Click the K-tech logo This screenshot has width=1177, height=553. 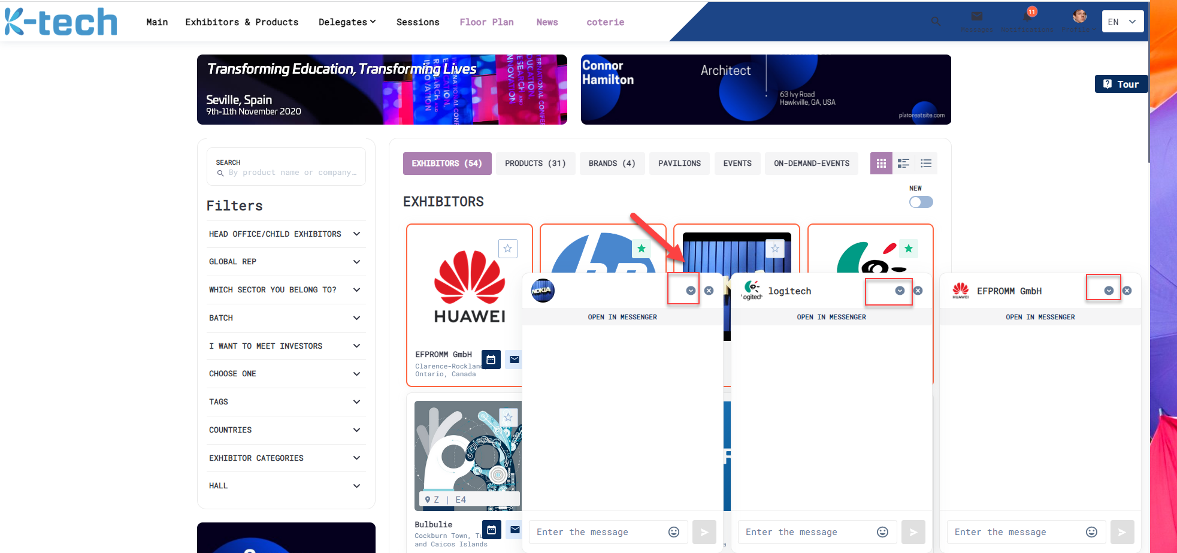click(61, 22)
